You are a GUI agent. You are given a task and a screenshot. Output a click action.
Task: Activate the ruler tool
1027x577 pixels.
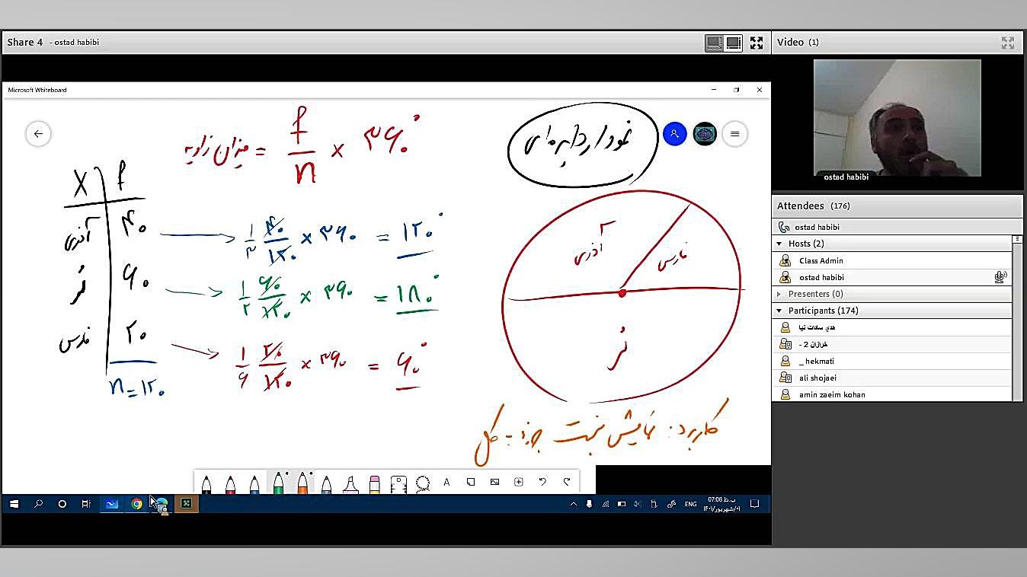[398, 484]
